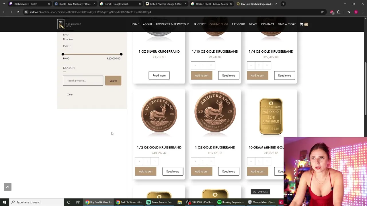Image resolution: width=367 pixels, height=206 pixels.
Task: Open Find a Store page
Action: tap(287, 24)
